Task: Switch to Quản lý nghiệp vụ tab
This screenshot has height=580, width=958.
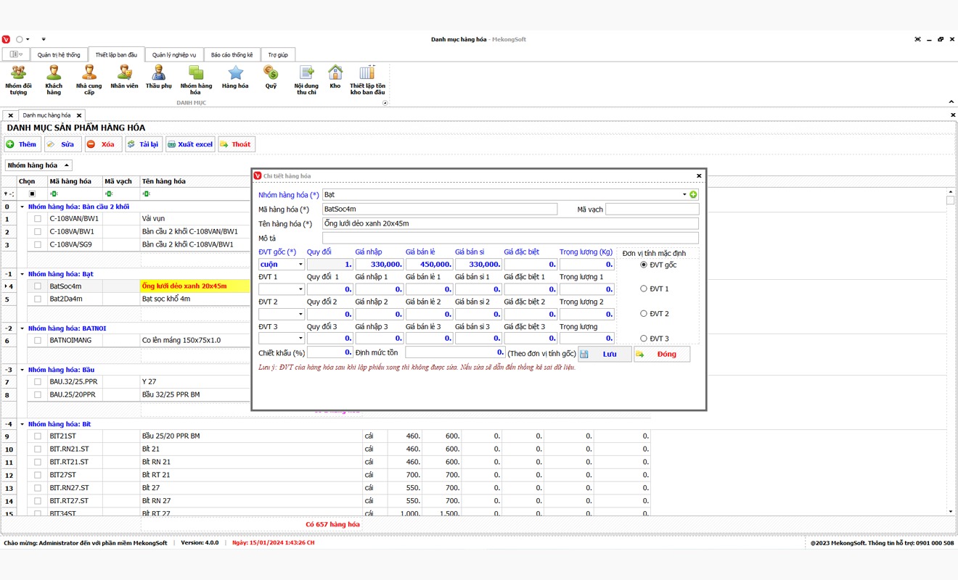Action: click(173, 55)
